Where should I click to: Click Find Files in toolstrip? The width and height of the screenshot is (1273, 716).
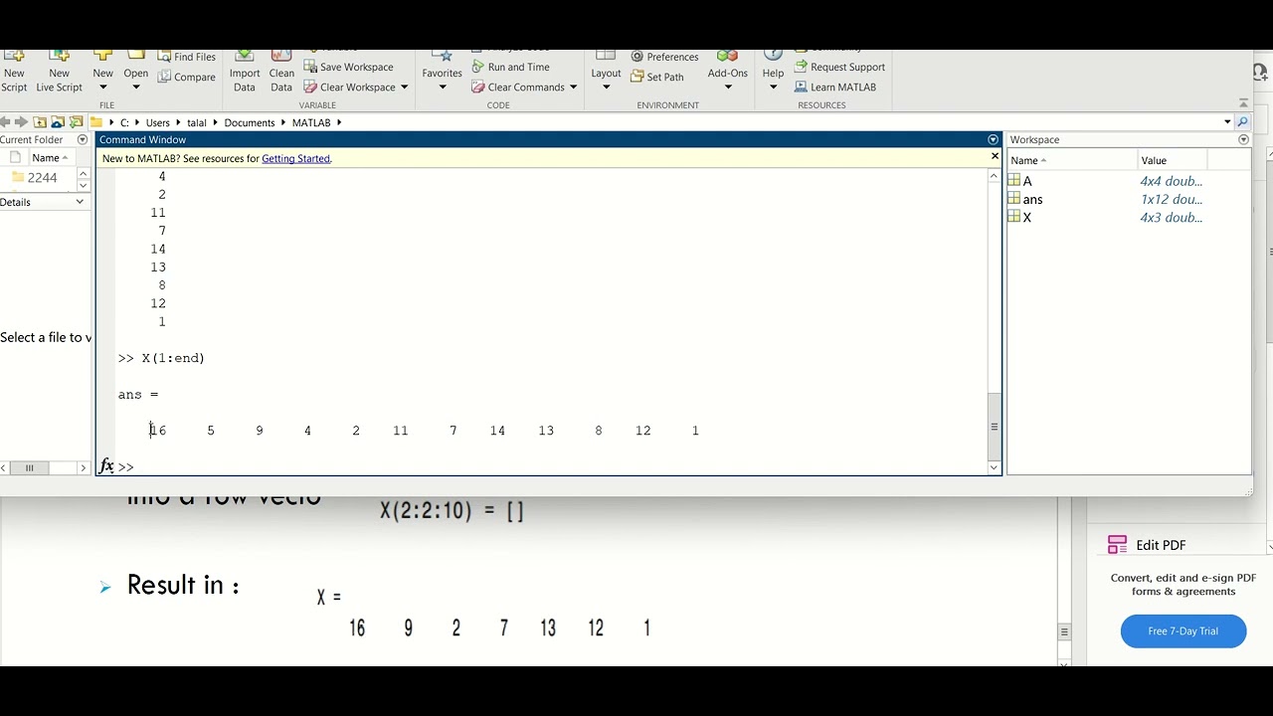[187, 57]
